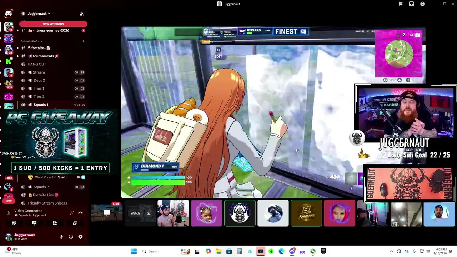Create channel in Fortnite category plus
457x257 pixels.
coord(83,41)
